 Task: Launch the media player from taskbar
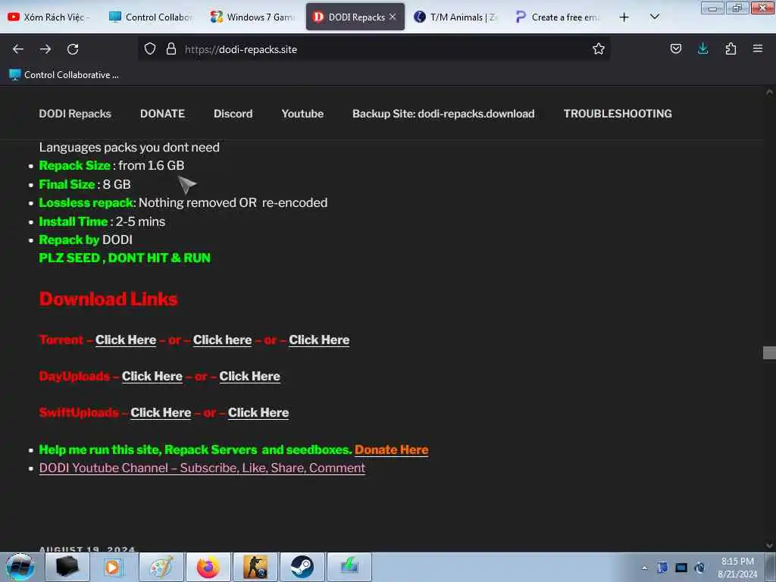tap(114, 567)
